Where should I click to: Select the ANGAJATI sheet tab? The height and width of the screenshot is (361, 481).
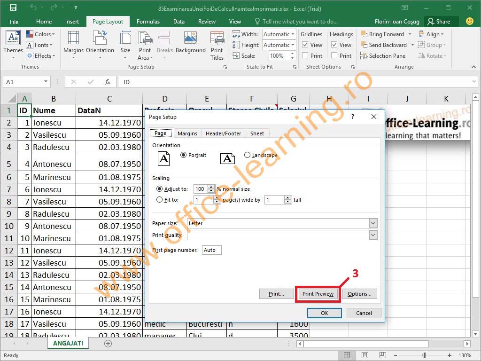pos(68,343)
